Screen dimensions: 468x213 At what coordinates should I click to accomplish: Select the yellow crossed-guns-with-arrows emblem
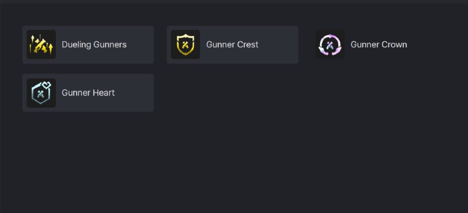(x=41, y=45)
